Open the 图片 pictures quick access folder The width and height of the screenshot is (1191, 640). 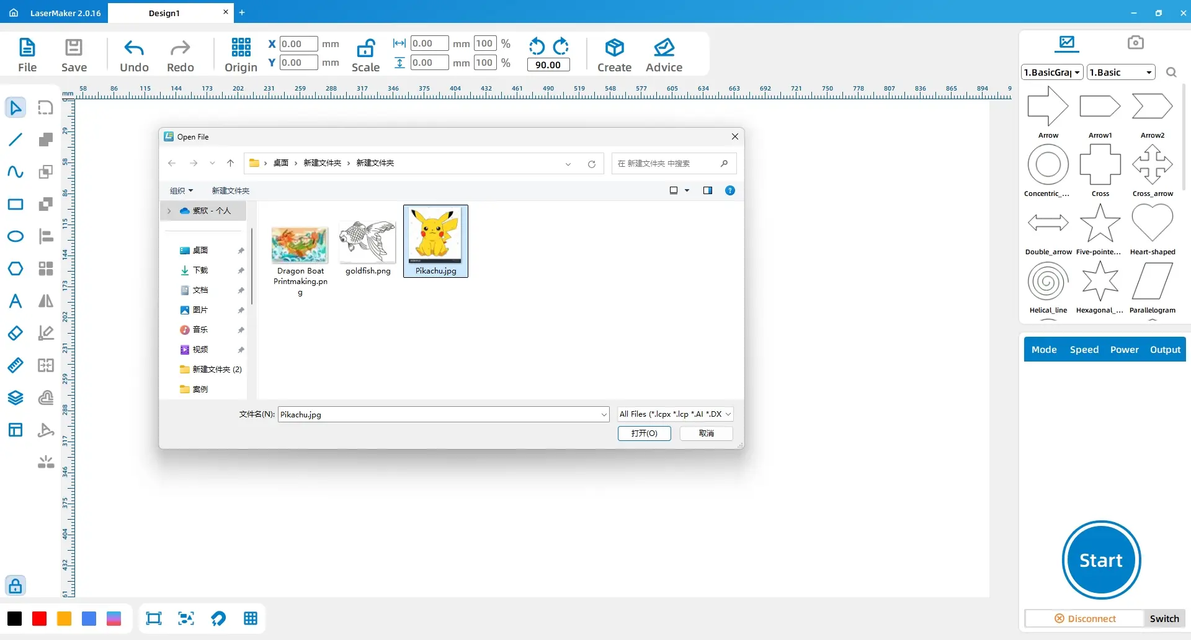tap(200, 310)
